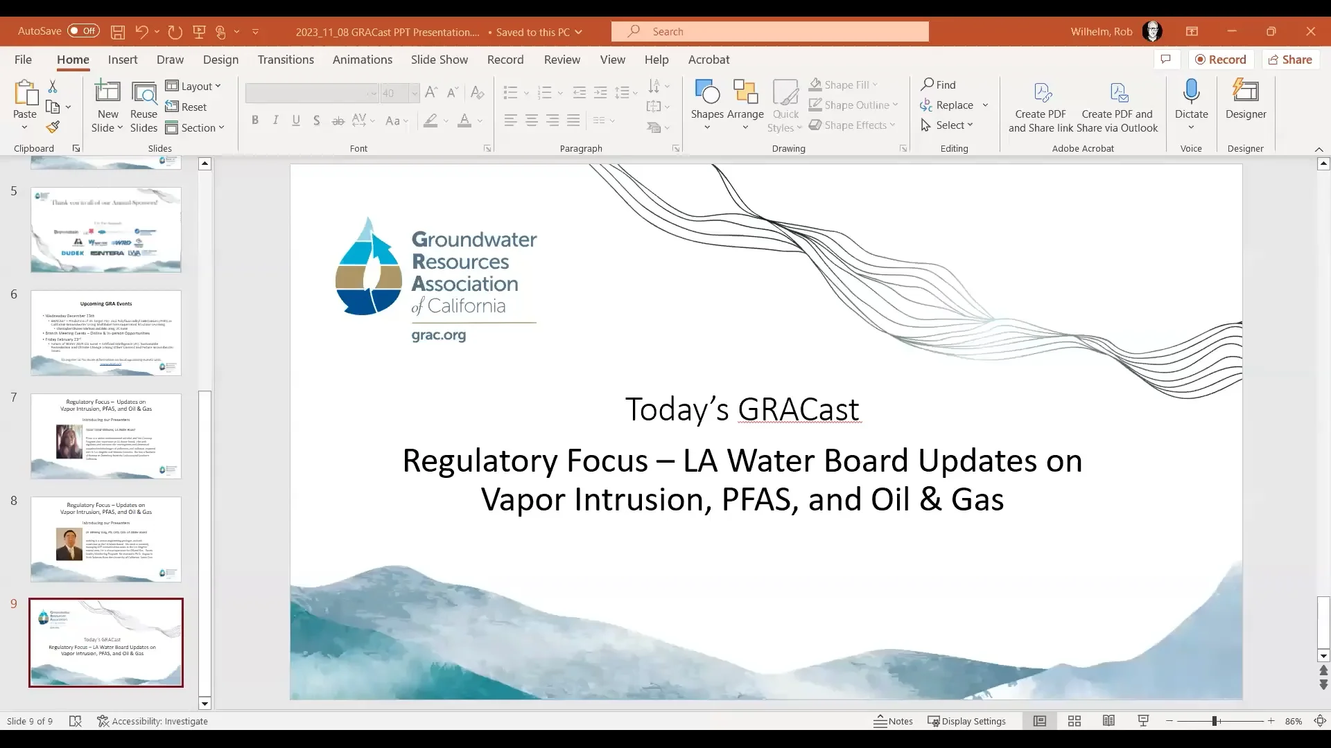Expand the font size dropdown
Screen dimensions: 1331x748
click(414, 93)
